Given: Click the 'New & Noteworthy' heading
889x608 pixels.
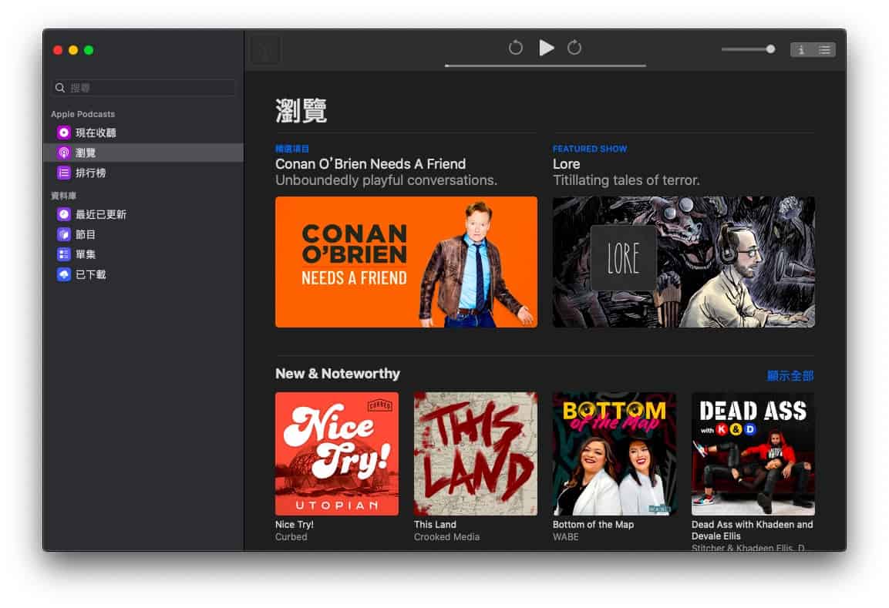Looking at the screenshot, I should tap(338, 374).
